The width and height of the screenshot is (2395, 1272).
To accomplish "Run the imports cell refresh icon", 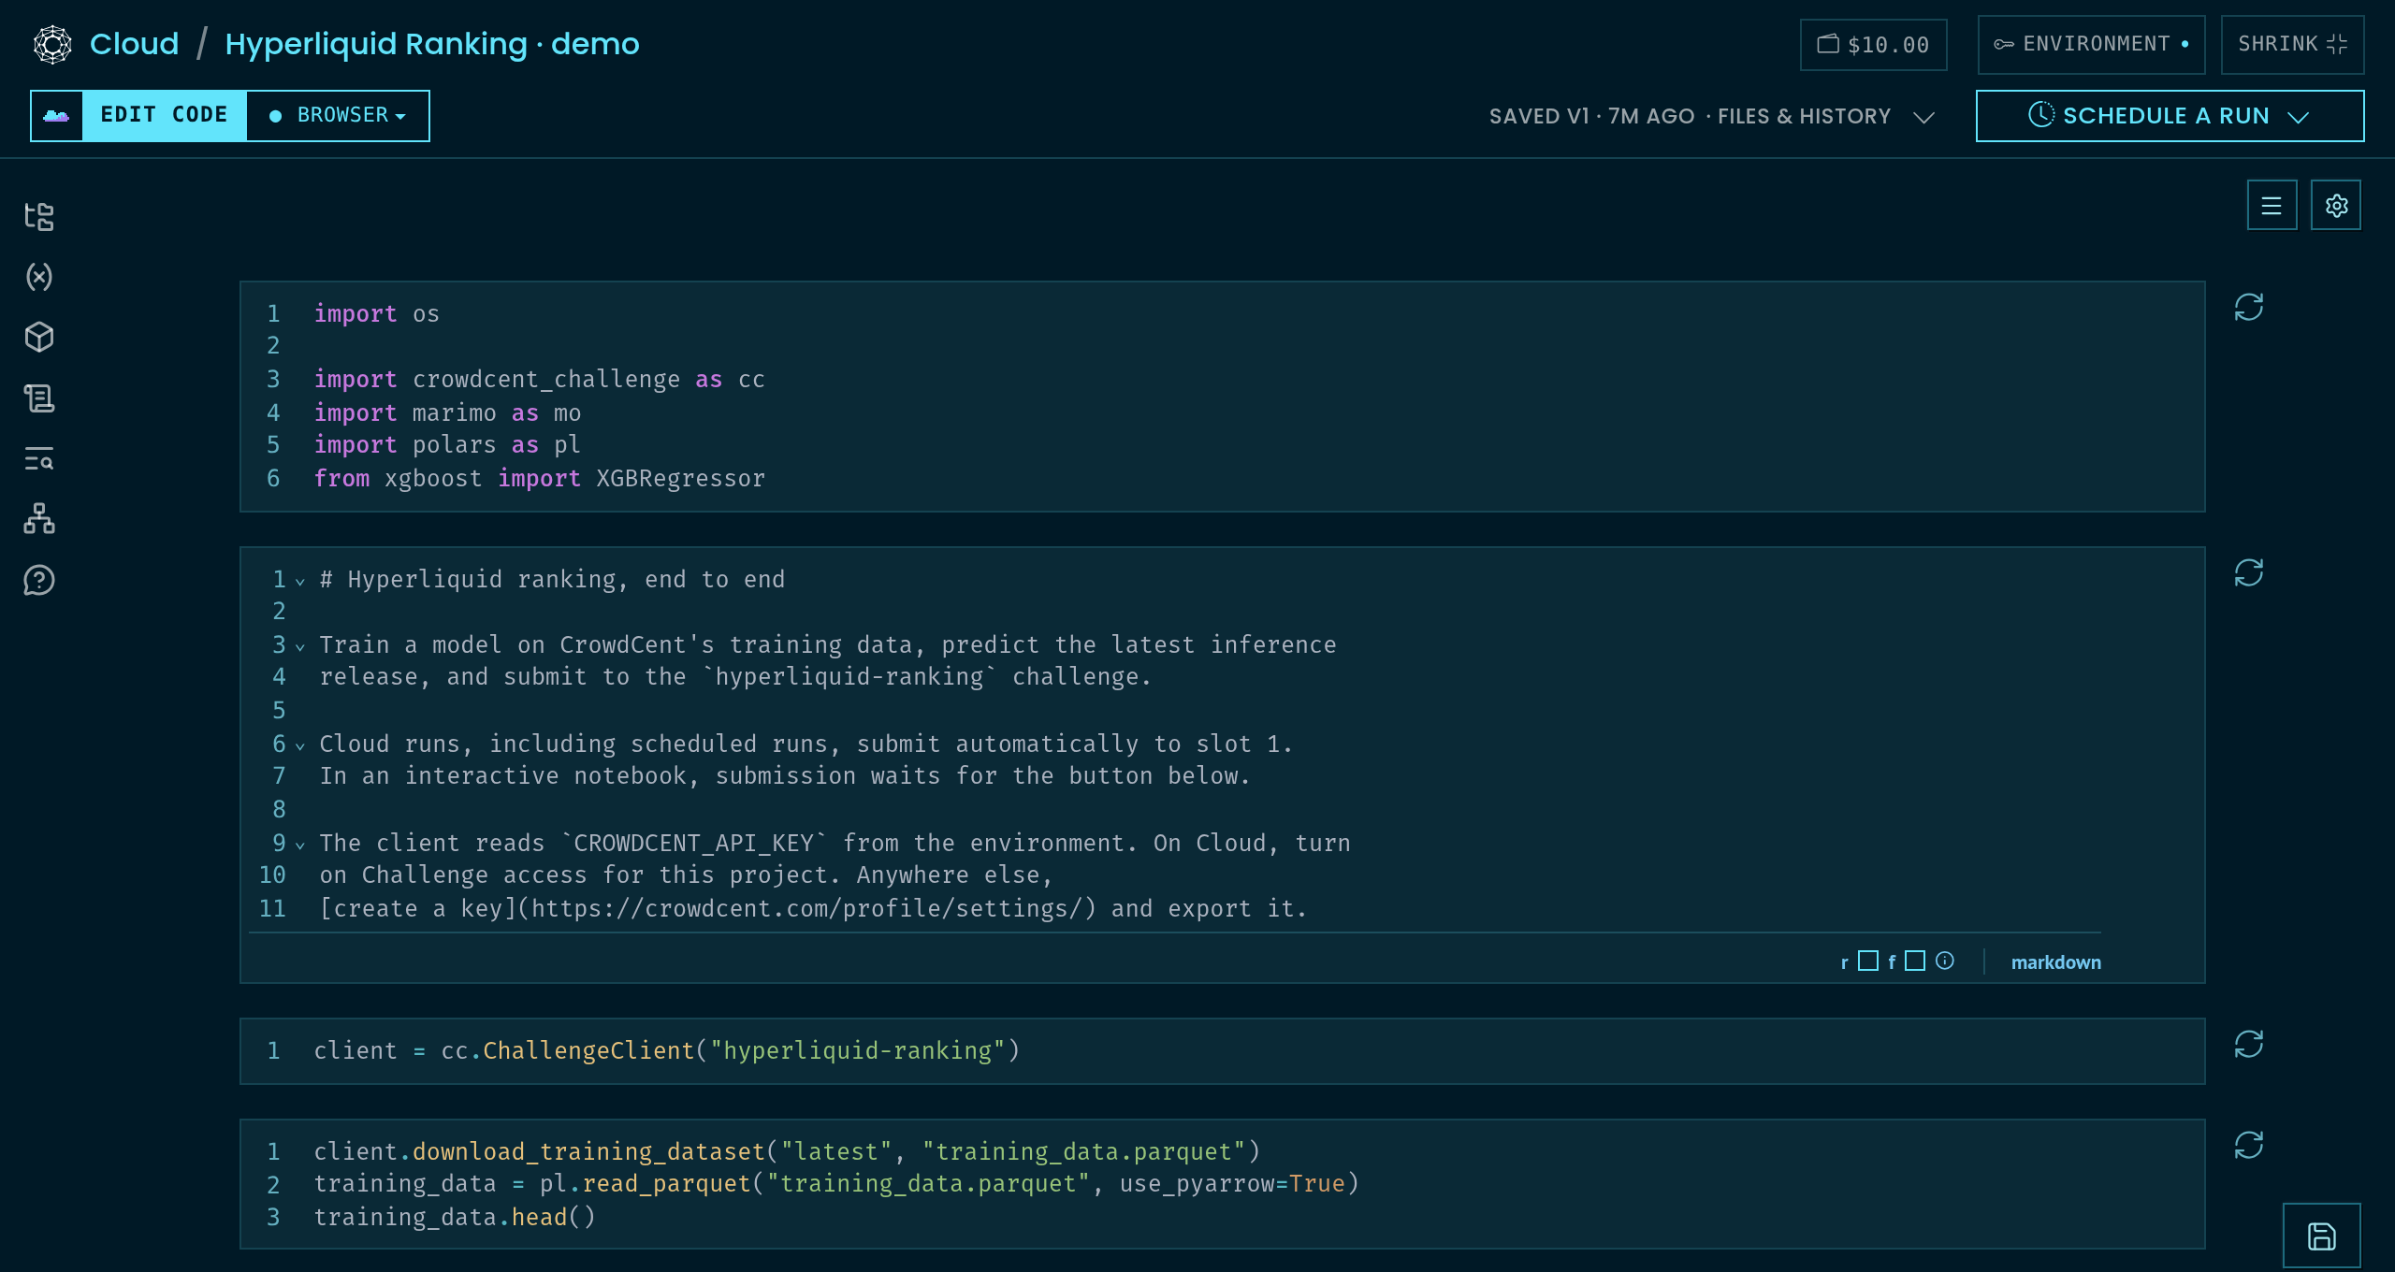I will tap(2249, 307).
